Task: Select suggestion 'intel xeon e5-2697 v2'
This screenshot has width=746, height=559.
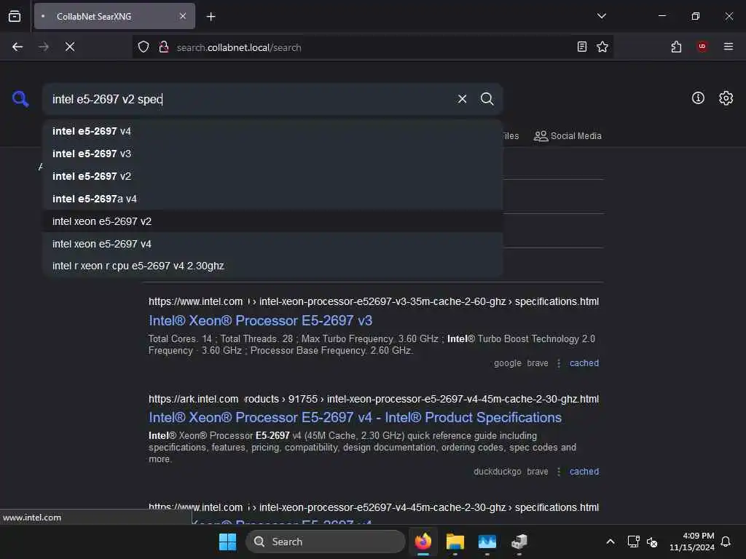Action: [272, 221]
